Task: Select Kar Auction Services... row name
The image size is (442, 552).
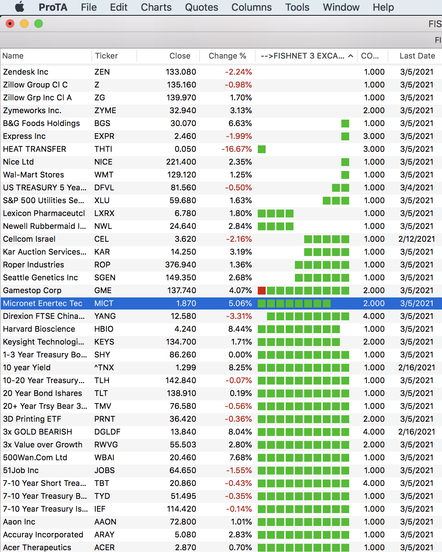Action: click(45, 252)
